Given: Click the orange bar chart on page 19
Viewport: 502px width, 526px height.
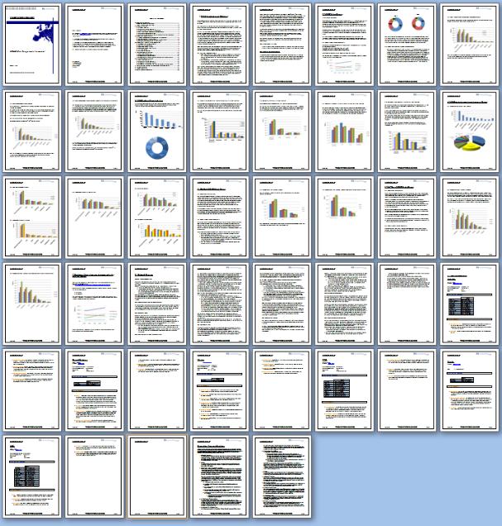Looking at the screenshot, I should coord(156,234).
